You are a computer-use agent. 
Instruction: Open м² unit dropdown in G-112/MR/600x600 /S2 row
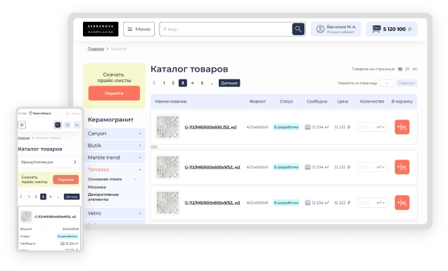(x=381, y=127)
